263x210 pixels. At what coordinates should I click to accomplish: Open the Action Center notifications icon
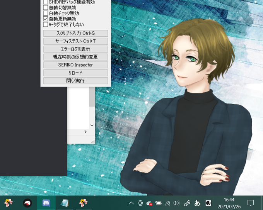coord(251,203)
